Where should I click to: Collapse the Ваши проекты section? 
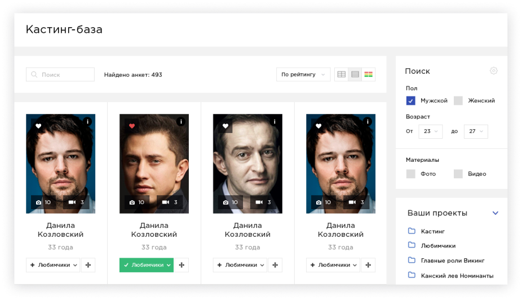point(496,213)
